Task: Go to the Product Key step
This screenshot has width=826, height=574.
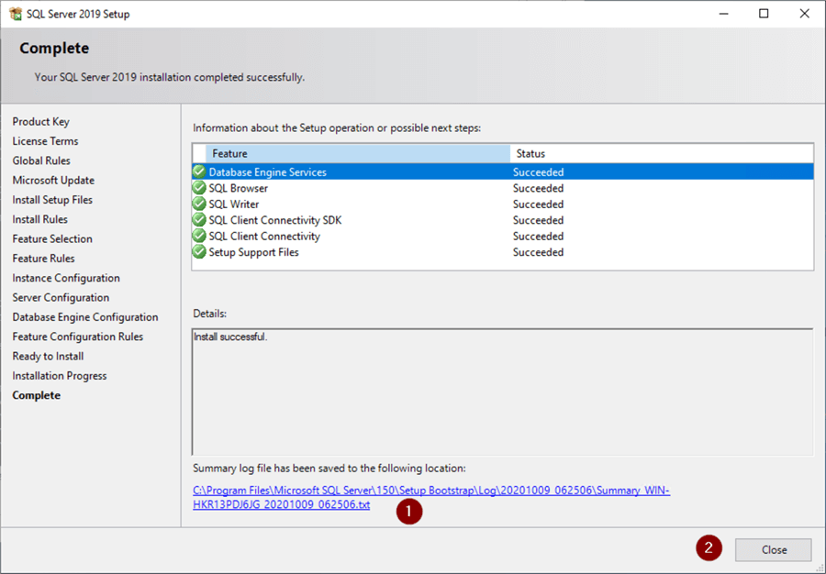Action: point(41,122)
